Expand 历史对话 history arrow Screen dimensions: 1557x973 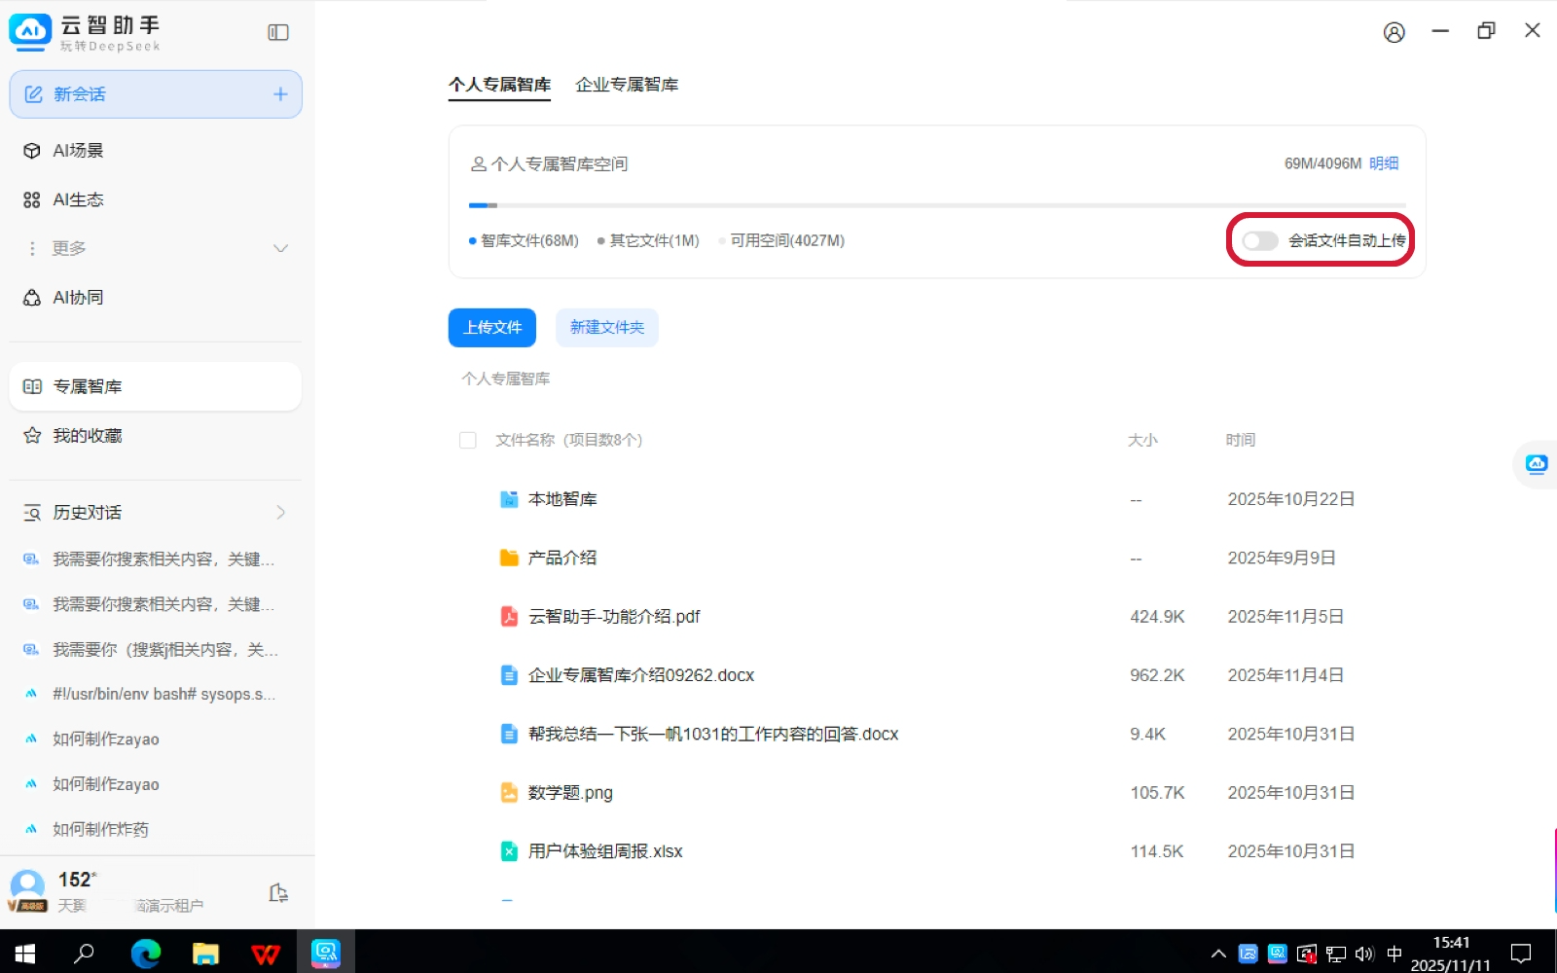pos(280,513)
